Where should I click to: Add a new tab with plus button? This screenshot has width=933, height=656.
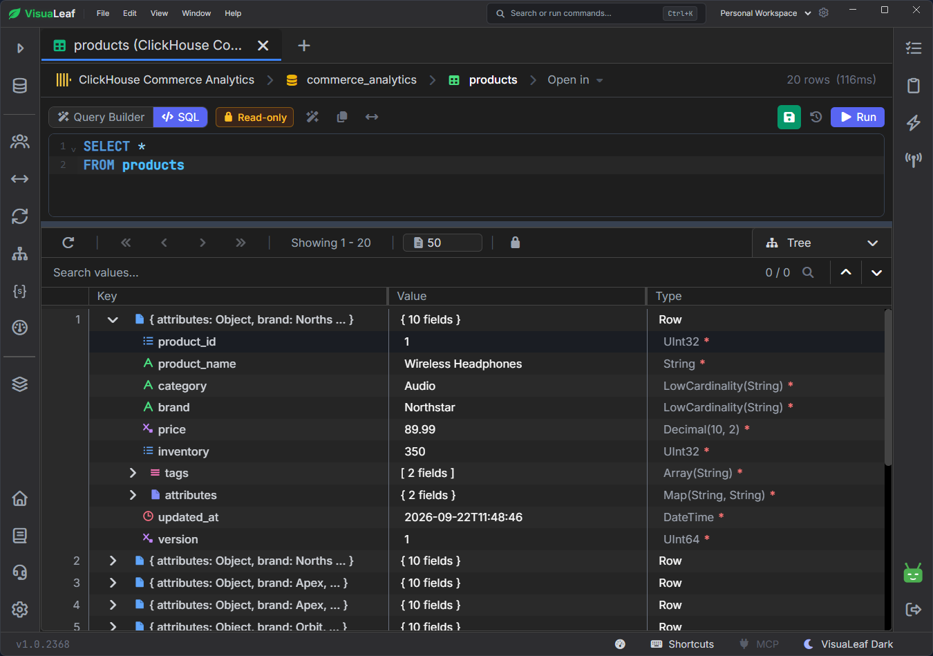[x=304, y=46]
